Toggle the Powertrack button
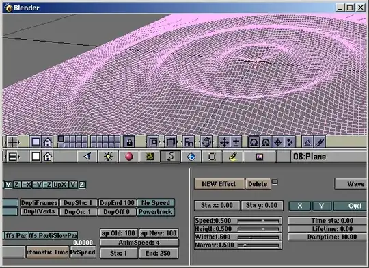 tap(156, 212)
